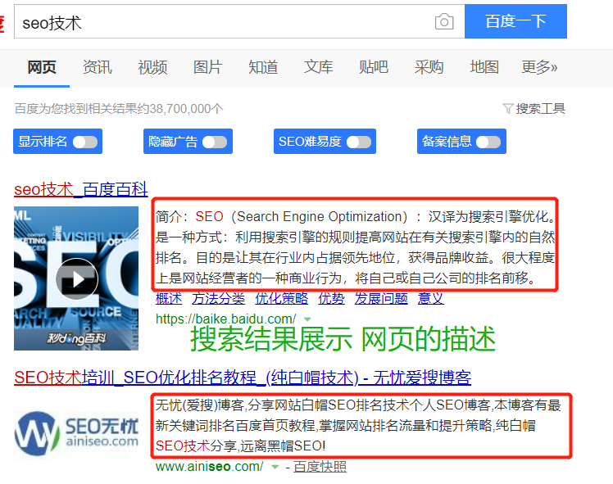Expand the arrow after www.ainiseo.com
613x484 pixels.
[275, 467]
